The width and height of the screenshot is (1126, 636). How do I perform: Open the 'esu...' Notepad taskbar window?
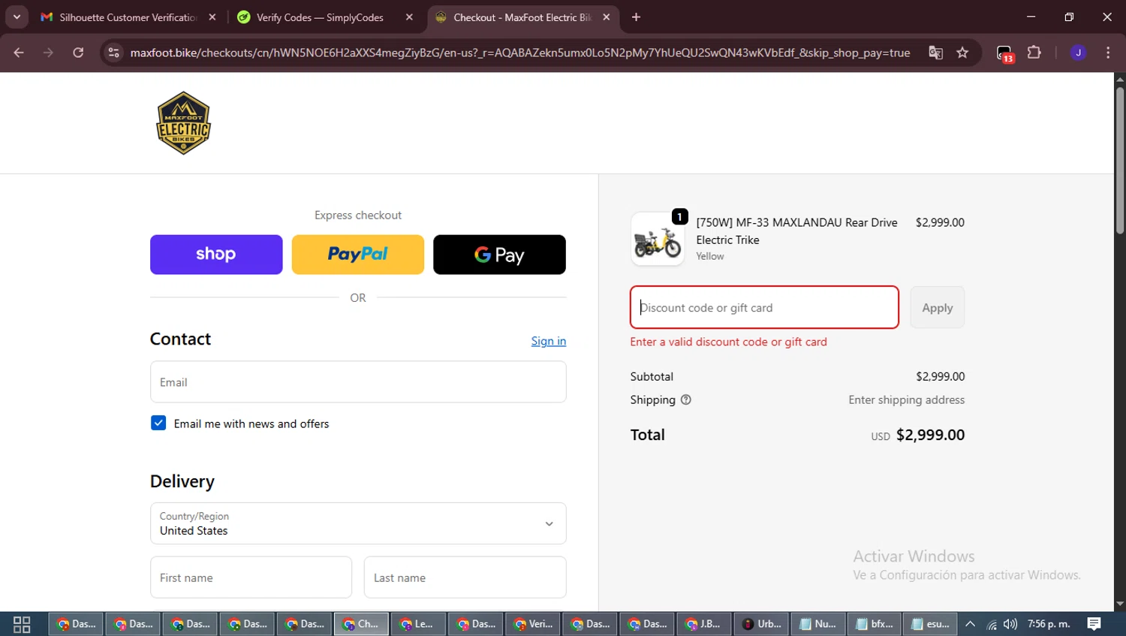(x=931, y=624)
